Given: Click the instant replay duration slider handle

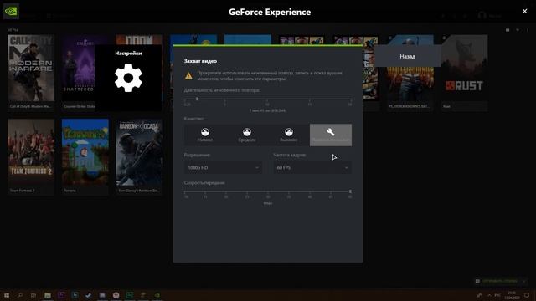Looking at the screenshot, I should point(197,99).
